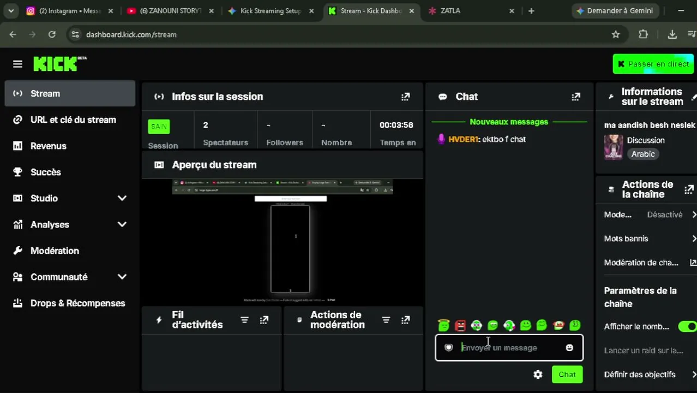Click the HVDER1 username in chat
This screenshot has width=697, height=393.
click(463, 139)
